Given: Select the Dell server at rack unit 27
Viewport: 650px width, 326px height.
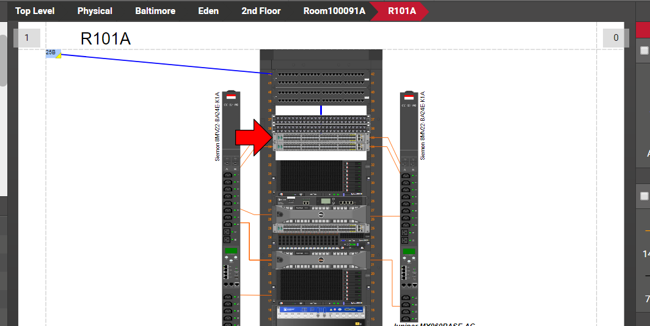Looking at the screenshot, I should [x=321, y=214].
